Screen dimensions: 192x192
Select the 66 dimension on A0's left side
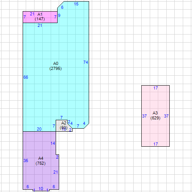click(26, 77)
